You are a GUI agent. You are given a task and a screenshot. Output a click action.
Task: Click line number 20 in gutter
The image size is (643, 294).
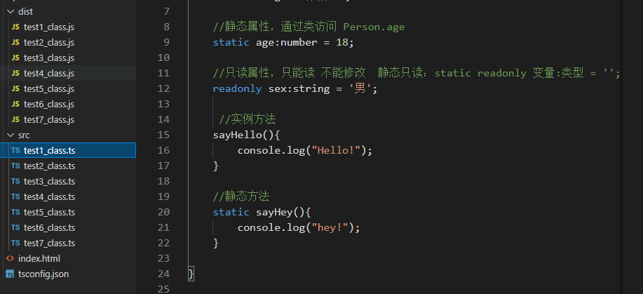coord(163,213)
